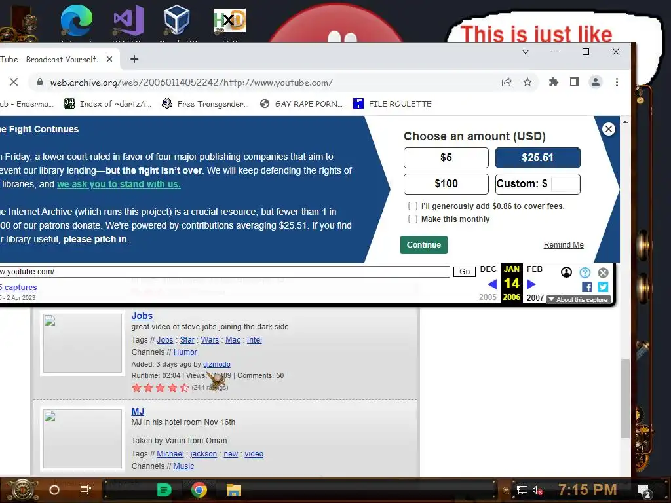The width and height of the screenshot is (671, 503).
Task: Open the Humor channel link
Action: click(x=185, y=352)
